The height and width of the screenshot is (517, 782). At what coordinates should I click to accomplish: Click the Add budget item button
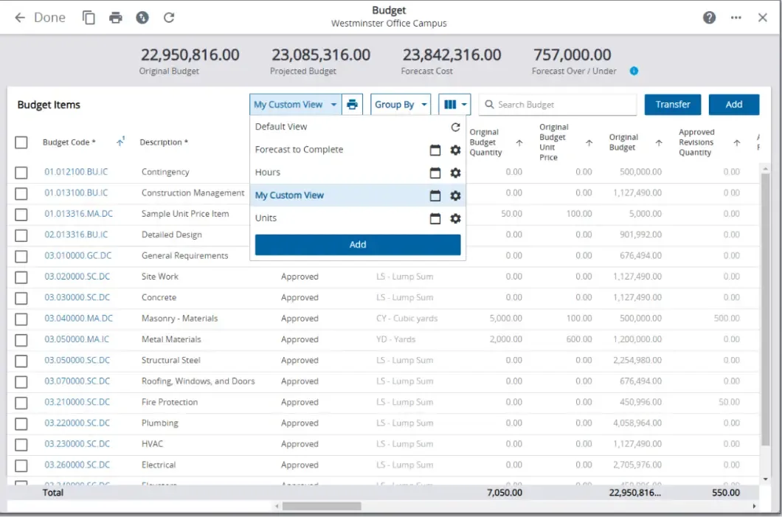733,105
